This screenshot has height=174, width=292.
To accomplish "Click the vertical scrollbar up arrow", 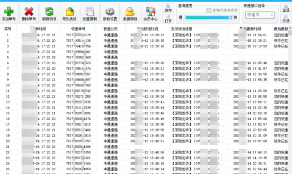I will point(290,28).
